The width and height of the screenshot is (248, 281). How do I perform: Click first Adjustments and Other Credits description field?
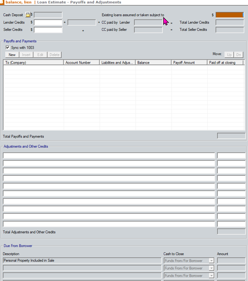pos(109,156)
